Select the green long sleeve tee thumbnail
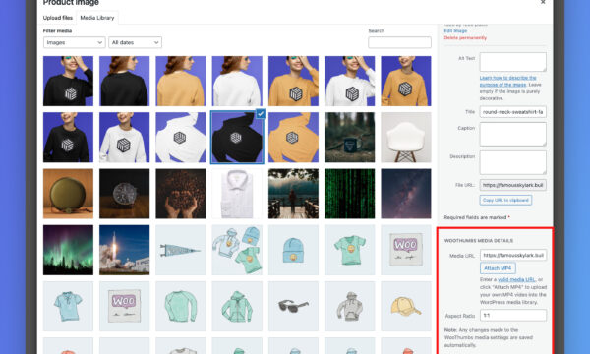Viewport: 590px width, 354px height. pos(181,306)
